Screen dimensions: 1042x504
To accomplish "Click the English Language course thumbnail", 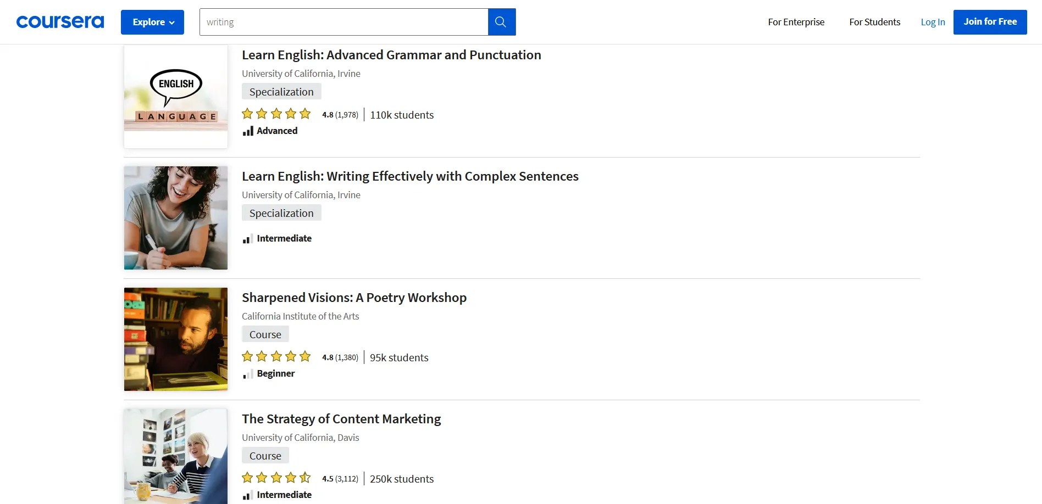I will pos(176,97).
